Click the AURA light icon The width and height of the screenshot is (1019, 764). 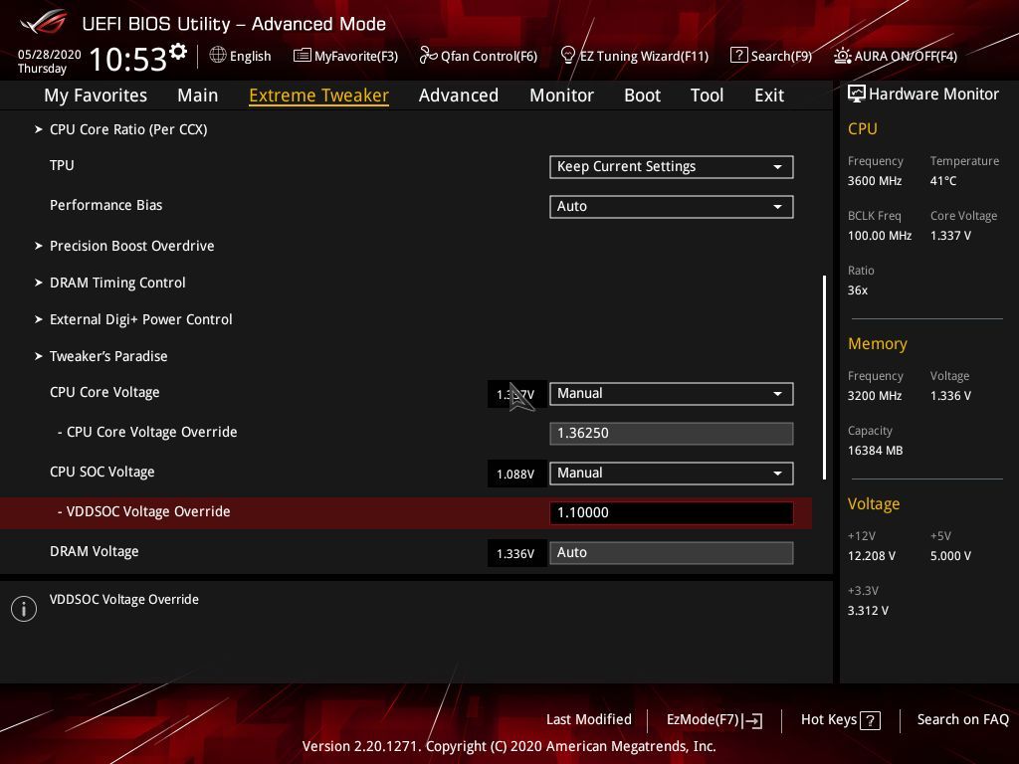(842, 56)
